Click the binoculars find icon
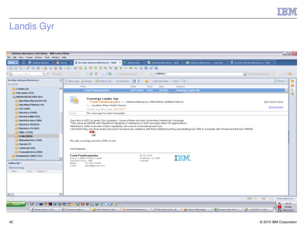The image size is (306, 229). [146, 68]
